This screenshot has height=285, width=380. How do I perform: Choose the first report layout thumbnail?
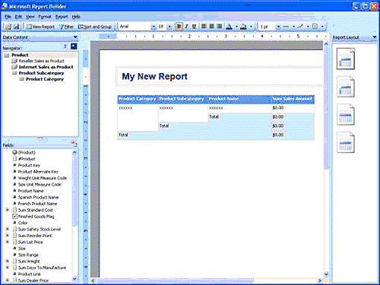point(346,59)
